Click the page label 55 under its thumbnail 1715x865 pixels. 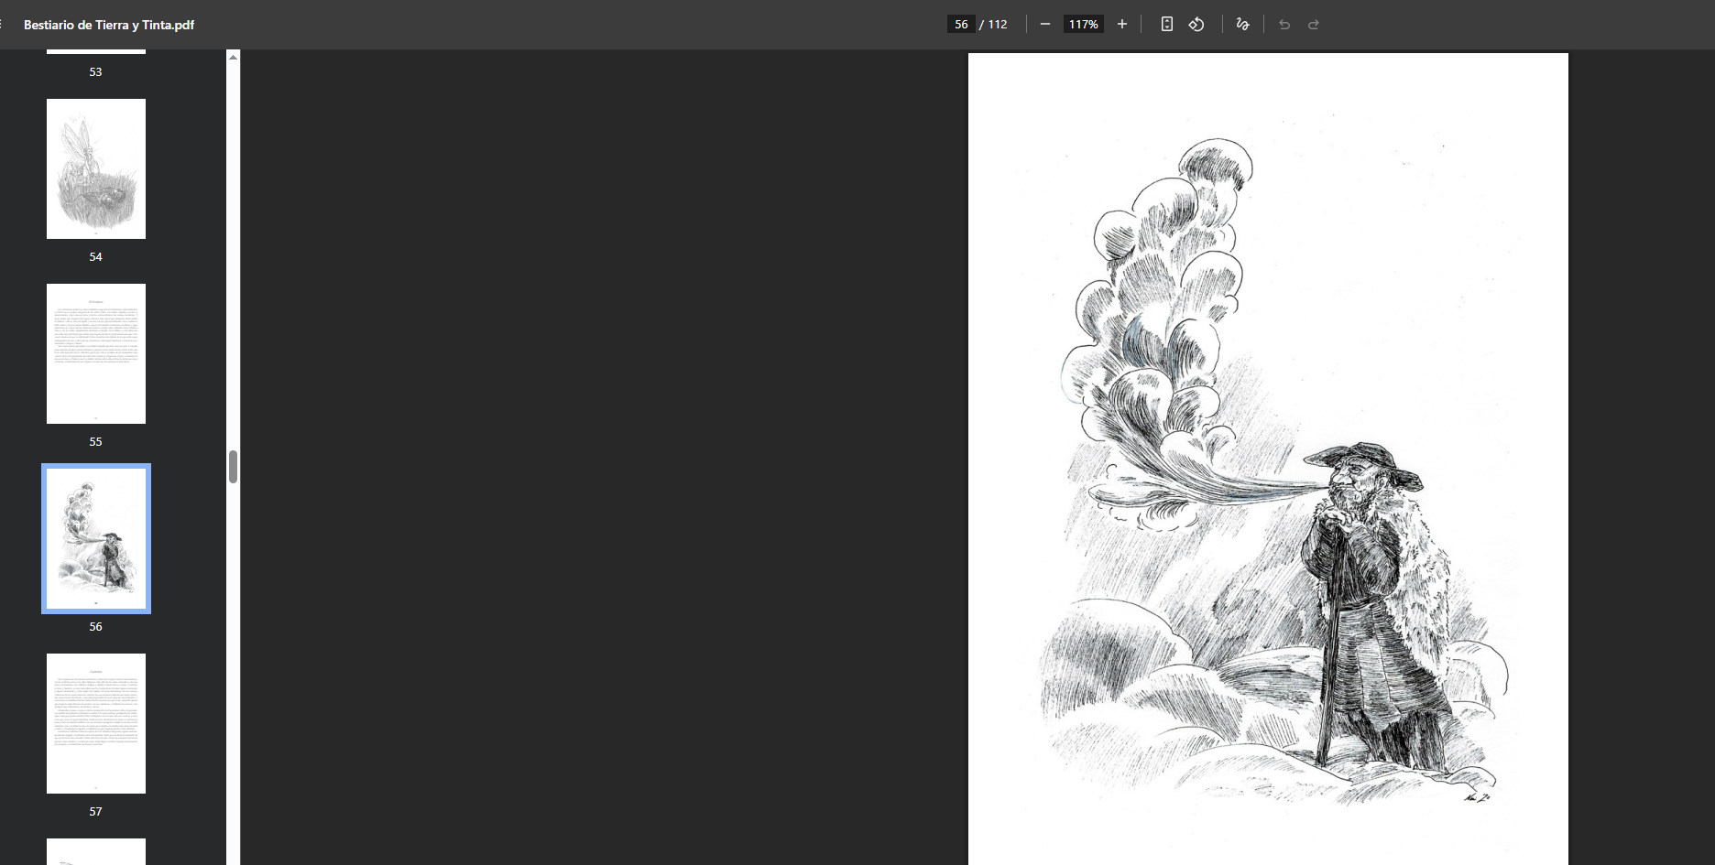click(95, 441)
